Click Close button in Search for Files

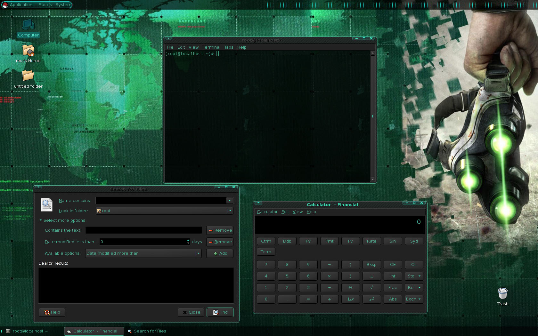click(191, 312)
